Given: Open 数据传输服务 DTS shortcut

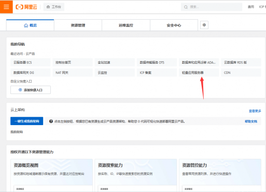Looking at the screenshot, I should tap(157, 62).
